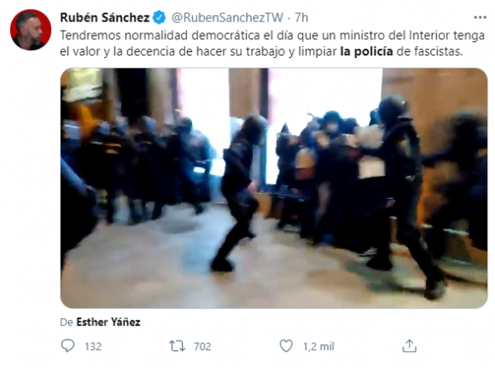Retweet using the arrows icon

178,346
